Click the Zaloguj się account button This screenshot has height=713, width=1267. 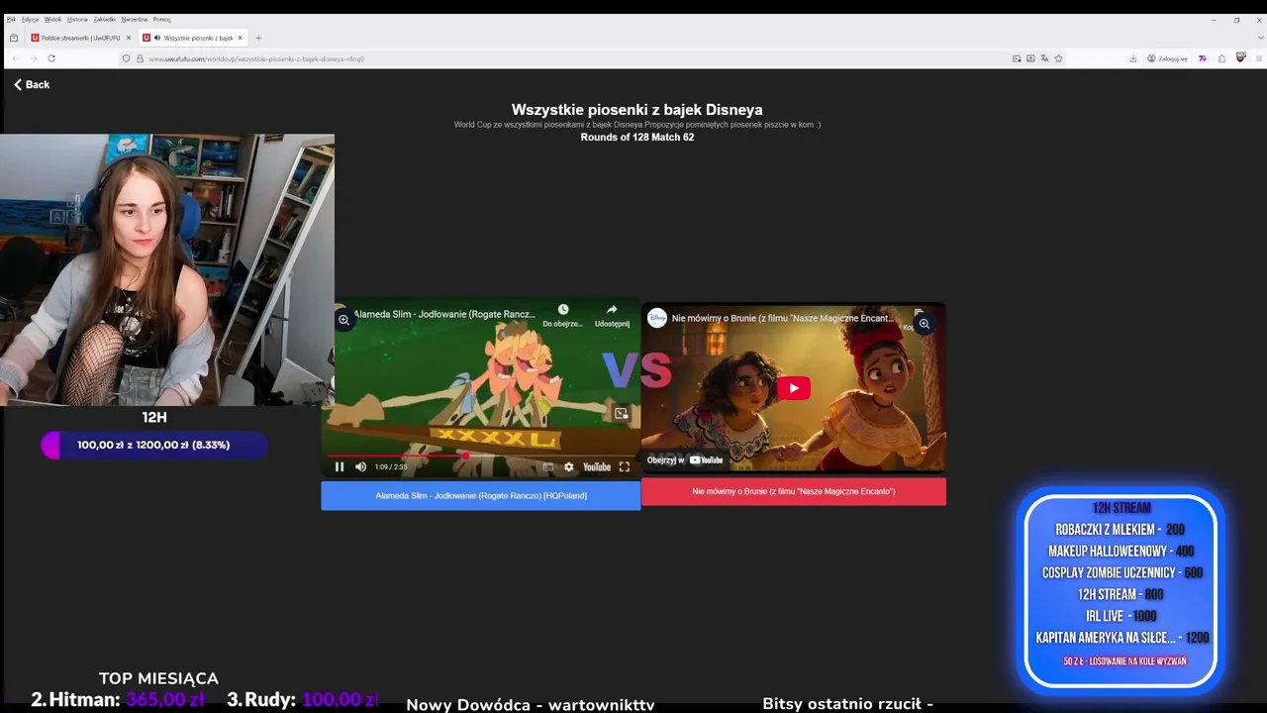click(1168, 58)
